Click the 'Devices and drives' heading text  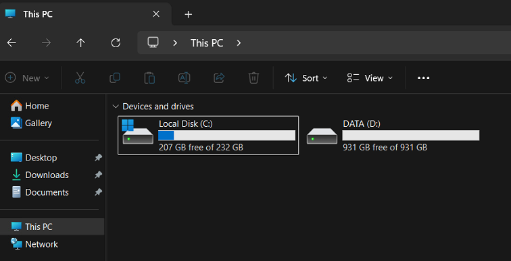click(x=158, y=107)
